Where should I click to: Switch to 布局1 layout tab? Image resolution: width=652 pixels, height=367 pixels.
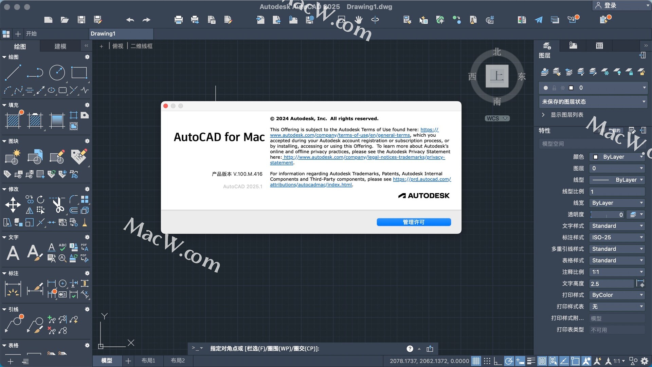click(x=148, y=361)
